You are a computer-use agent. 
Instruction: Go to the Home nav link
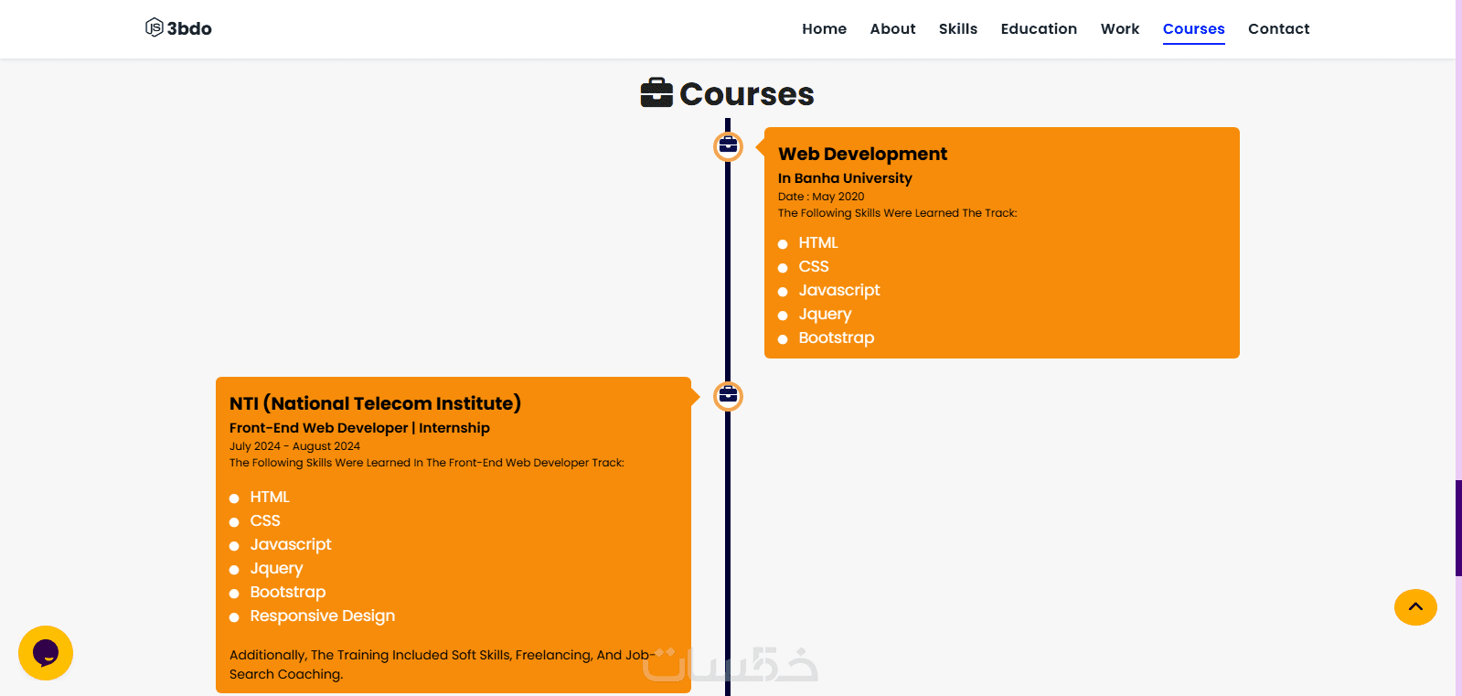point(824,29)
